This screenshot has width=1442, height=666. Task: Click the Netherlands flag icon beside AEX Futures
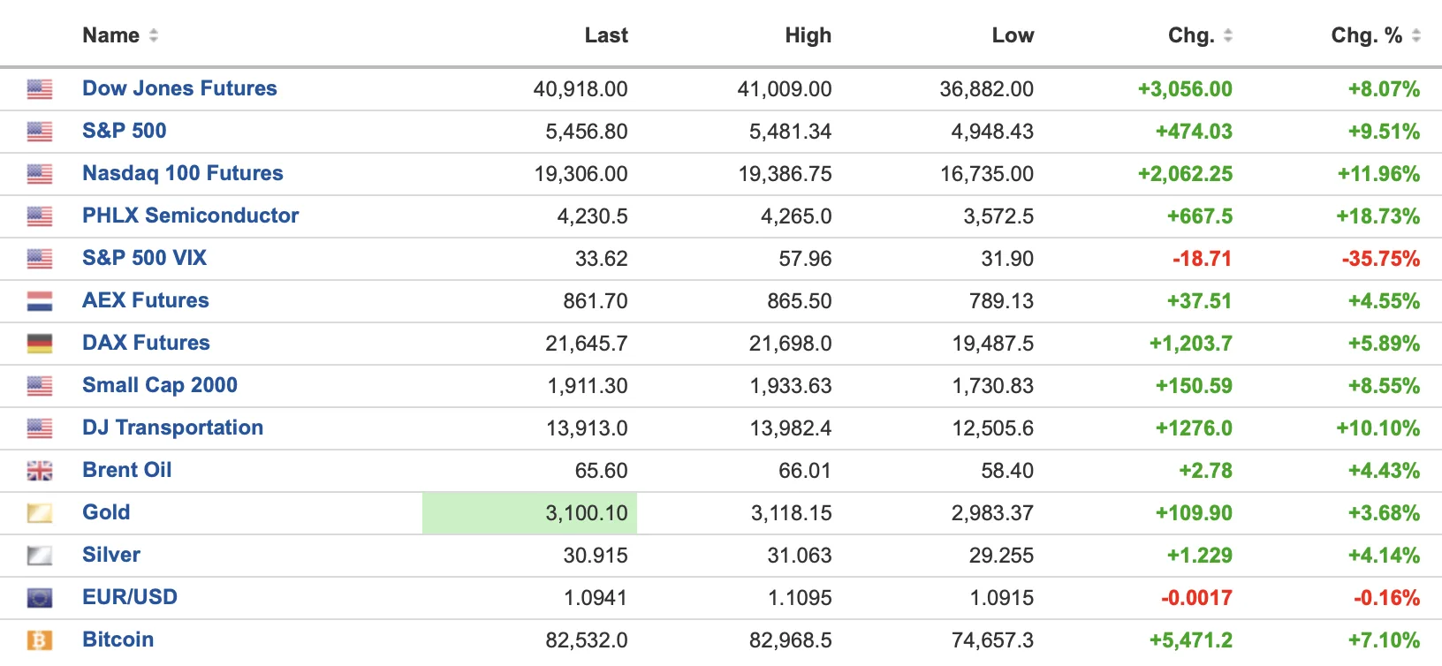40,301
